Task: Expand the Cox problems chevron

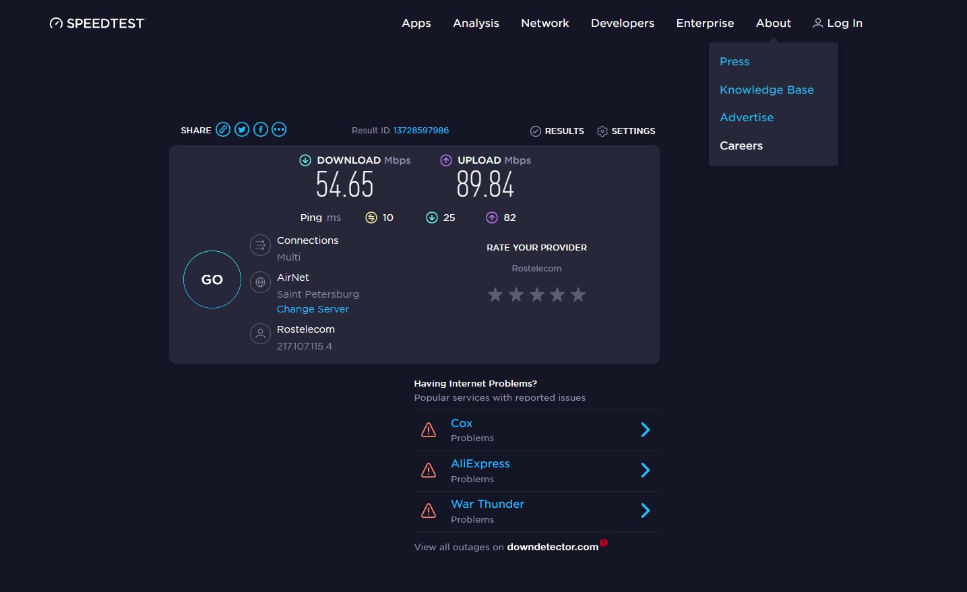Action: (646, 430)
